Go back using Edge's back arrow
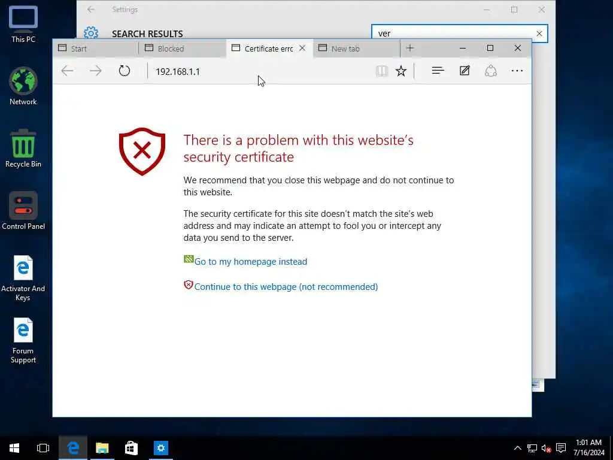Viewport: 613px width, 460px height. point(67,71)
